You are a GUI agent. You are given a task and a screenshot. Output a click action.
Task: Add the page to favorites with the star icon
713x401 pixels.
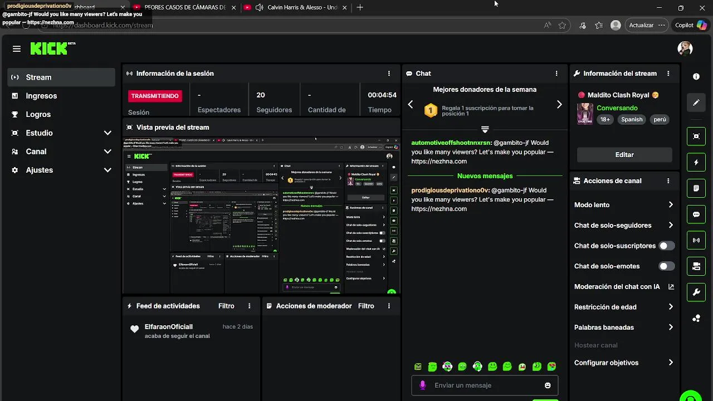coord(562,25)
